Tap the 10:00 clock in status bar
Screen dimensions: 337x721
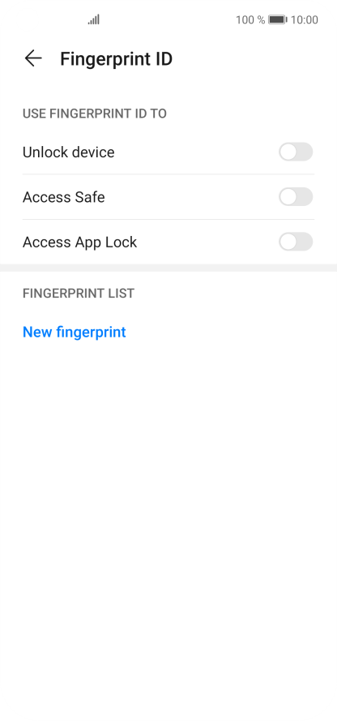305,19
